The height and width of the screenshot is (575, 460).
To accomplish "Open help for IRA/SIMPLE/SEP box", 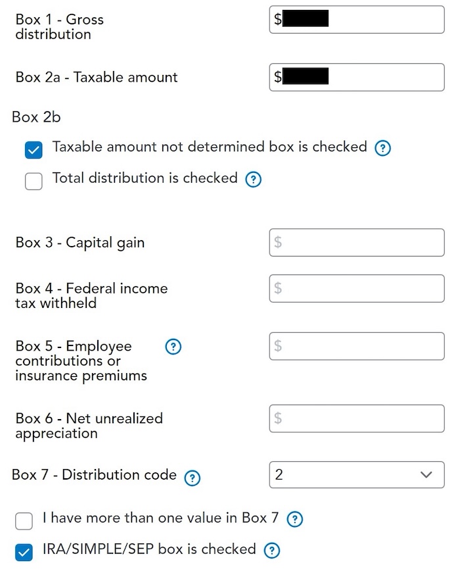I will click(x=271, y=551).
